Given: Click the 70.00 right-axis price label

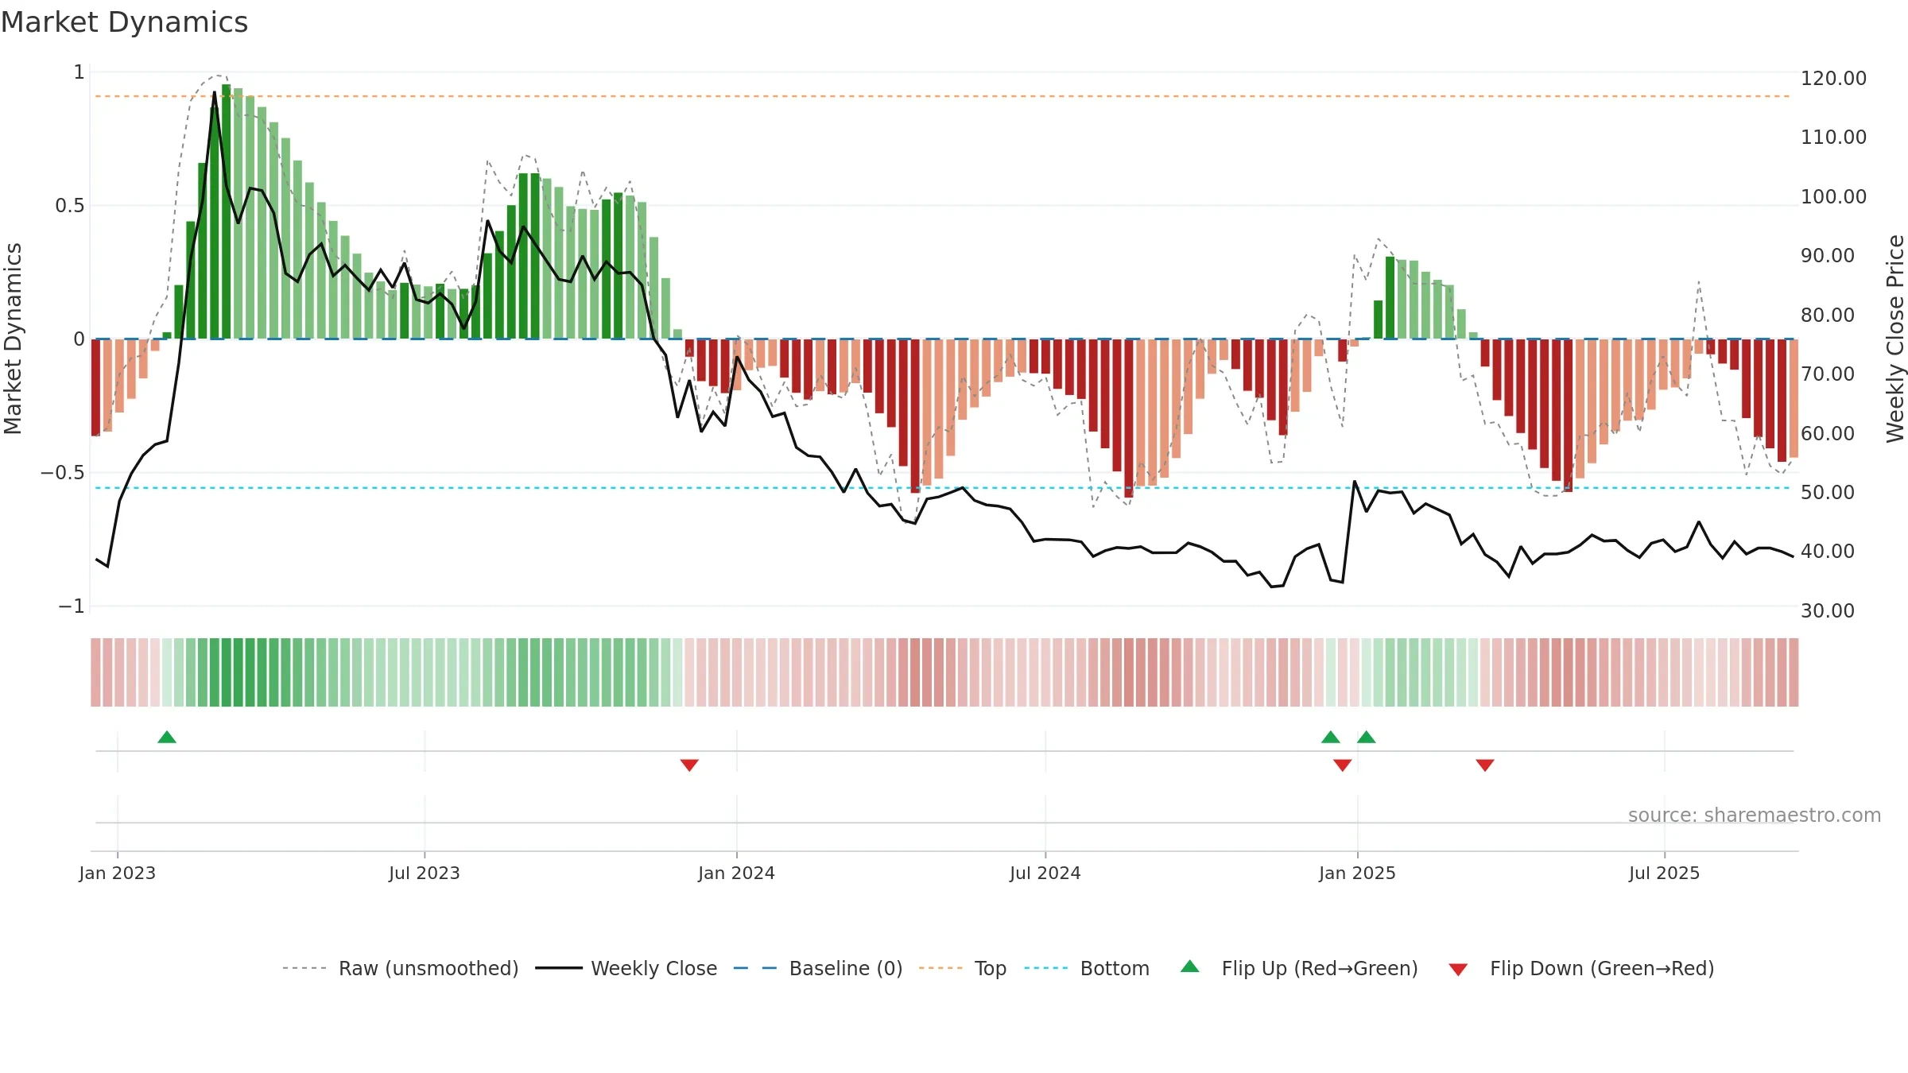Looking at the screenshot, I should pyautogui.click(x=1828, y=374).
